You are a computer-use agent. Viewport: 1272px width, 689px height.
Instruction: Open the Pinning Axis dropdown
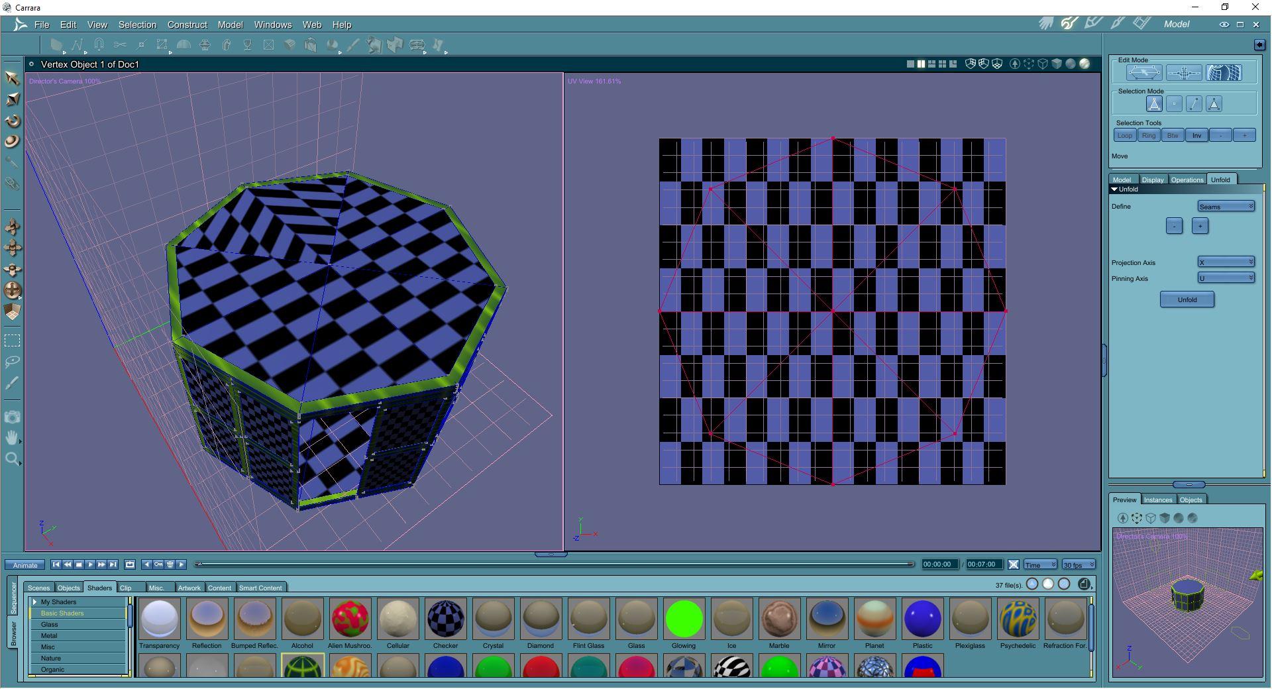[1226, 278]
